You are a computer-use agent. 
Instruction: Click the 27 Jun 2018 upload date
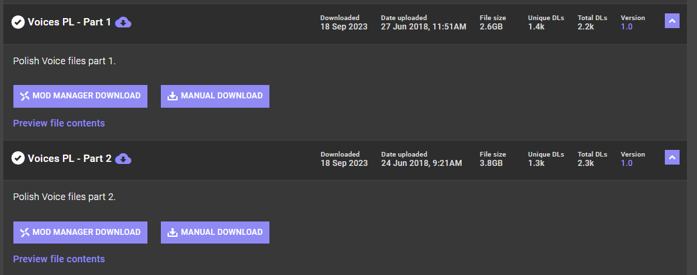[x=424, y=27]
